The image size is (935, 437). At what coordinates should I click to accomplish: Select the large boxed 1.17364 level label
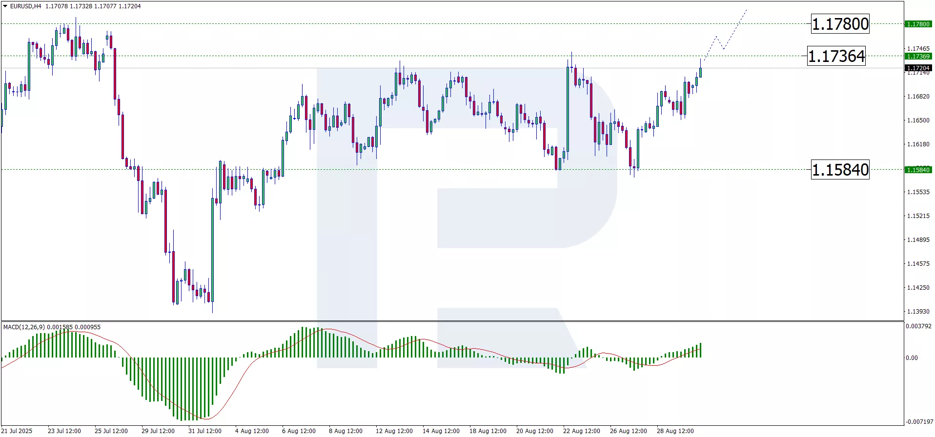click(836, 56)
